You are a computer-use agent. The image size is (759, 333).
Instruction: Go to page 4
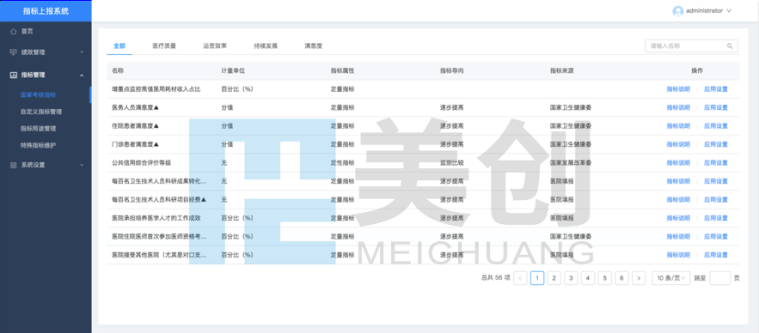coord(588,278)
